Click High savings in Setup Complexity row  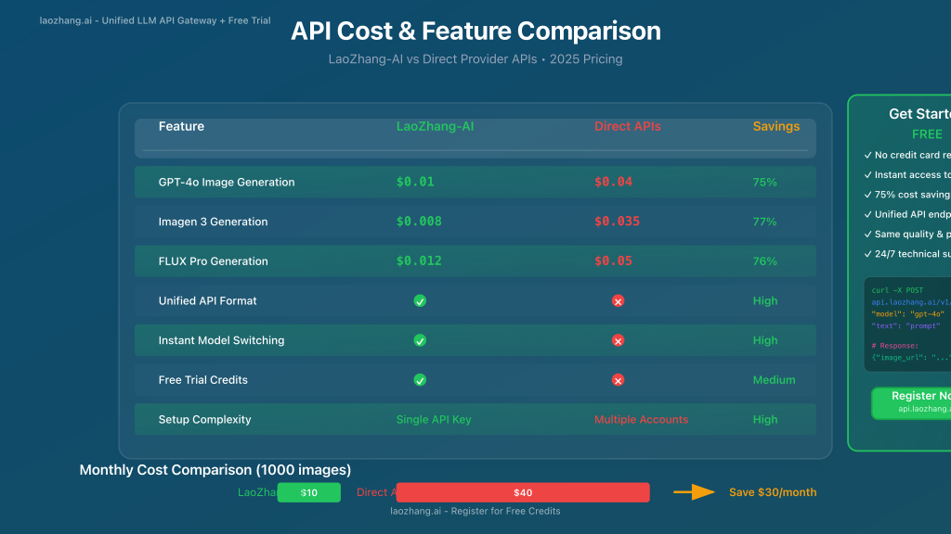(765, 420)
